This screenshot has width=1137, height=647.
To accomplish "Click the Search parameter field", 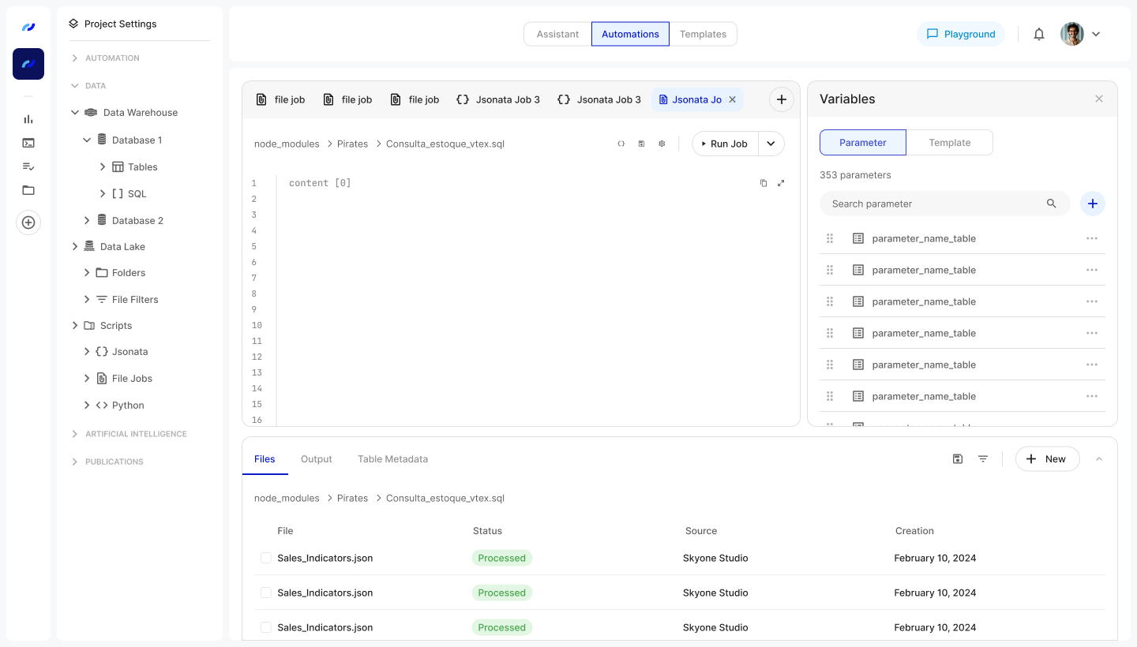I will [x=936, y=204].
